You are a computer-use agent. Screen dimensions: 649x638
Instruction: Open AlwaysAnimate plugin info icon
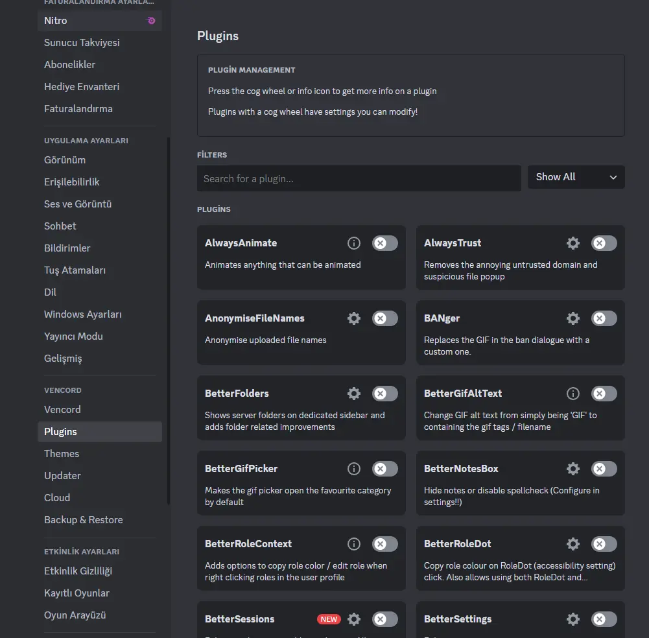pos(354,243)
